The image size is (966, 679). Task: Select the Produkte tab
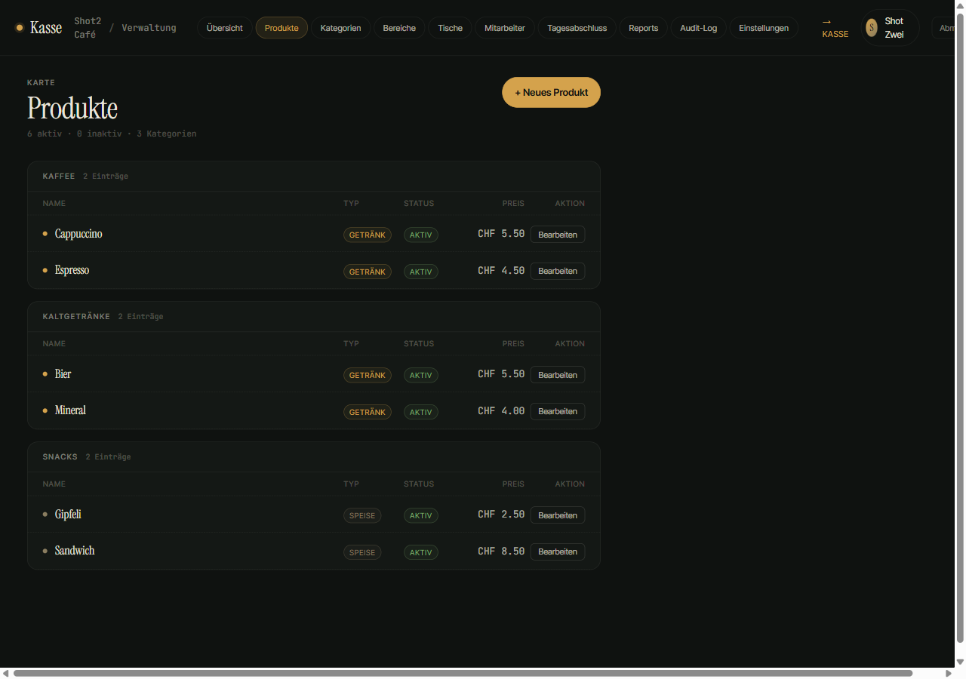(281, 28)
